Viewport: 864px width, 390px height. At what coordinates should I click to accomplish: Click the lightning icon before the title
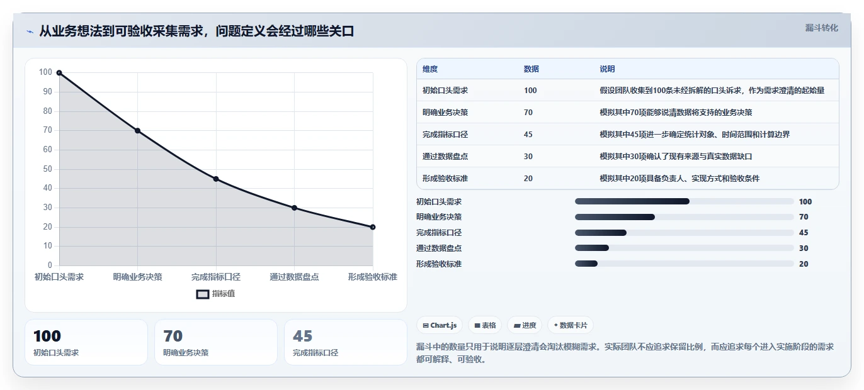[30, 31]
